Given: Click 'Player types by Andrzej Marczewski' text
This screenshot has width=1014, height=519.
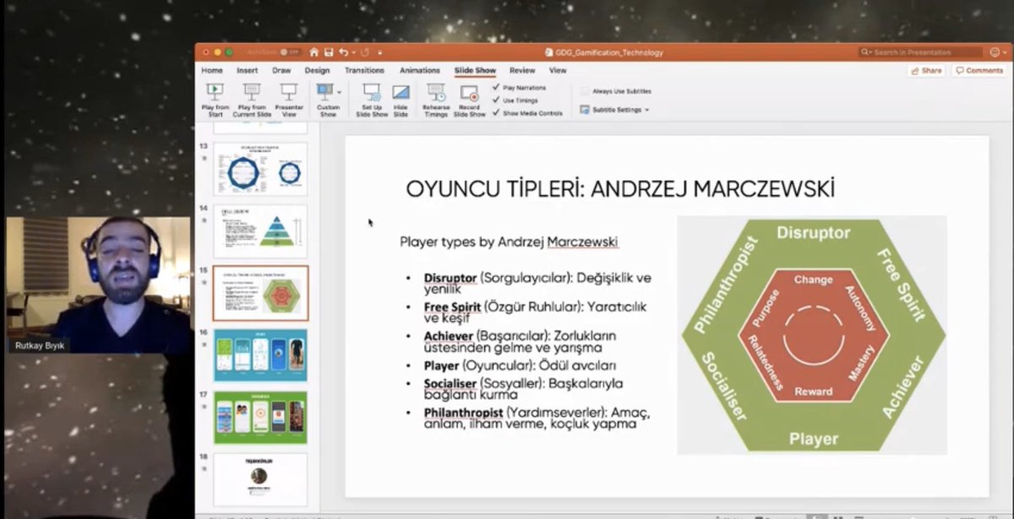Looking at the screenshot, I should click(509, 242).
